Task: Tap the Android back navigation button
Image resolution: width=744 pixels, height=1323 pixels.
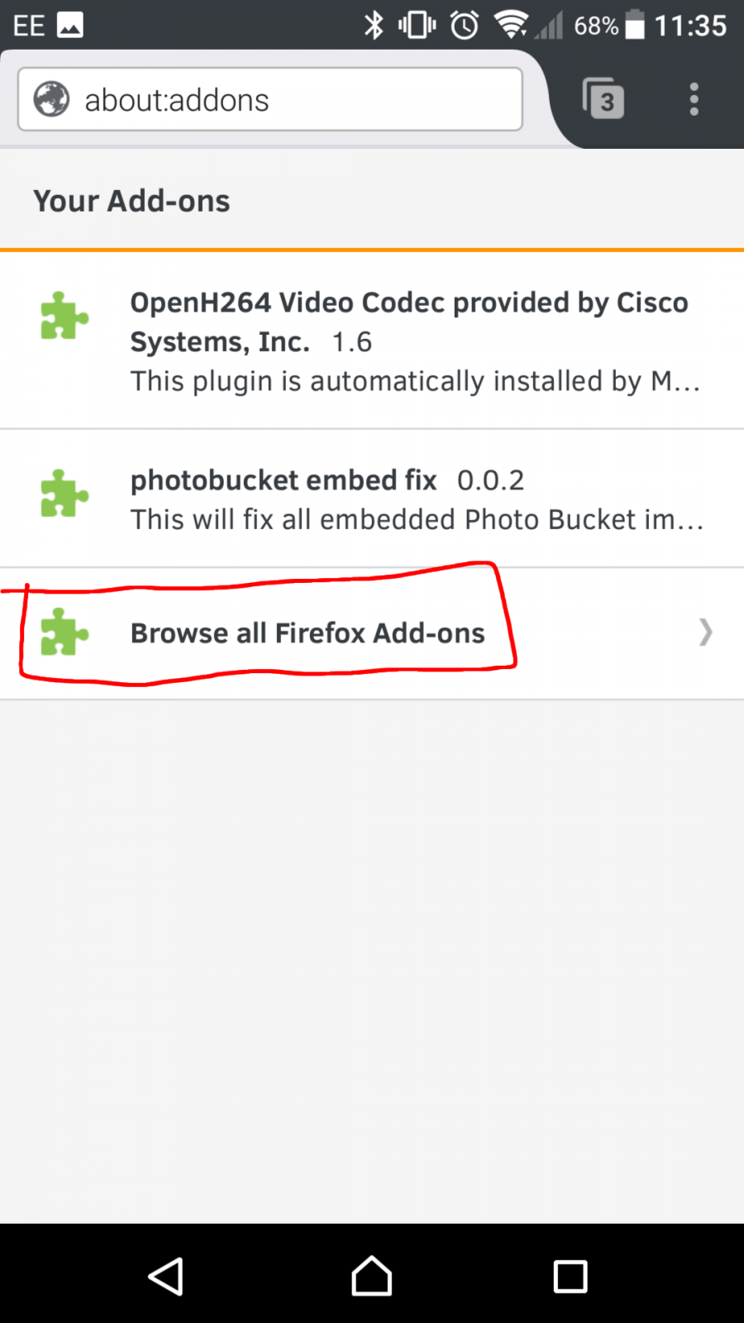Action: click(166, 1276)
